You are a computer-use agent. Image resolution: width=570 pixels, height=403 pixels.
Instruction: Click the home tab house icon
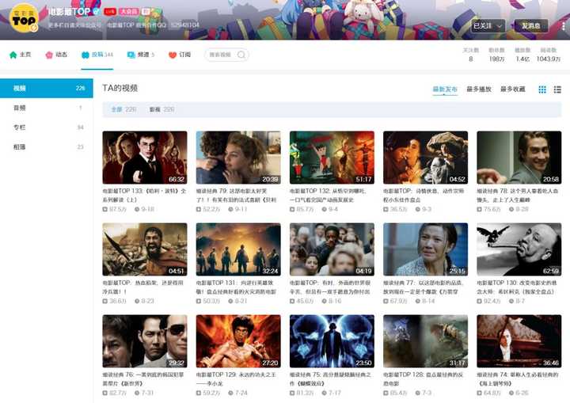click(x=13, y=55)
